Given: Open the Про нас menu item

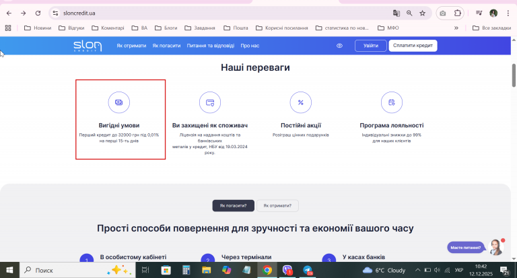Looking at the screenshot, I should pos(250,46).
